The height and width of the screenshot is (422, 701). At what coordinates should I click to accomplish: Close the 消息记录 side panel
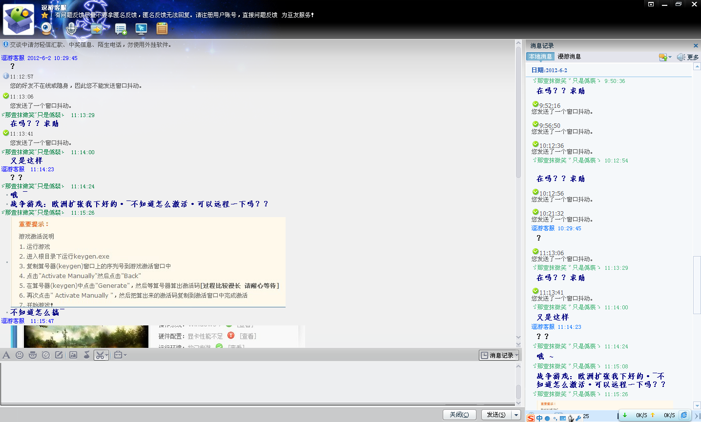pyautogui.click(x=696, y=45)
